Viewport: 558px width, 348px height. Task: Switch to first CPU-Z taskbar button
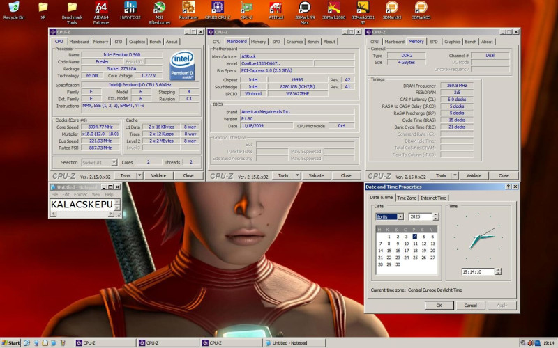pos(105,342)
